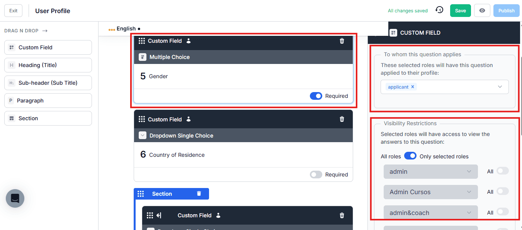Open the roles dropdown showing applicant
Screen dimensions: 522x230
click(500, 87)
